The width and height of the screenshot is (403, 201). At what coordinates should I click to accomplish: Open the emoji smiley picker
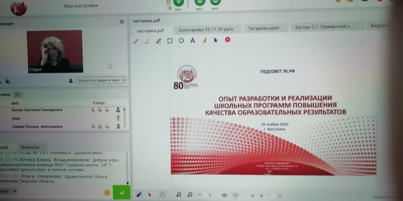tap(107, 192)
